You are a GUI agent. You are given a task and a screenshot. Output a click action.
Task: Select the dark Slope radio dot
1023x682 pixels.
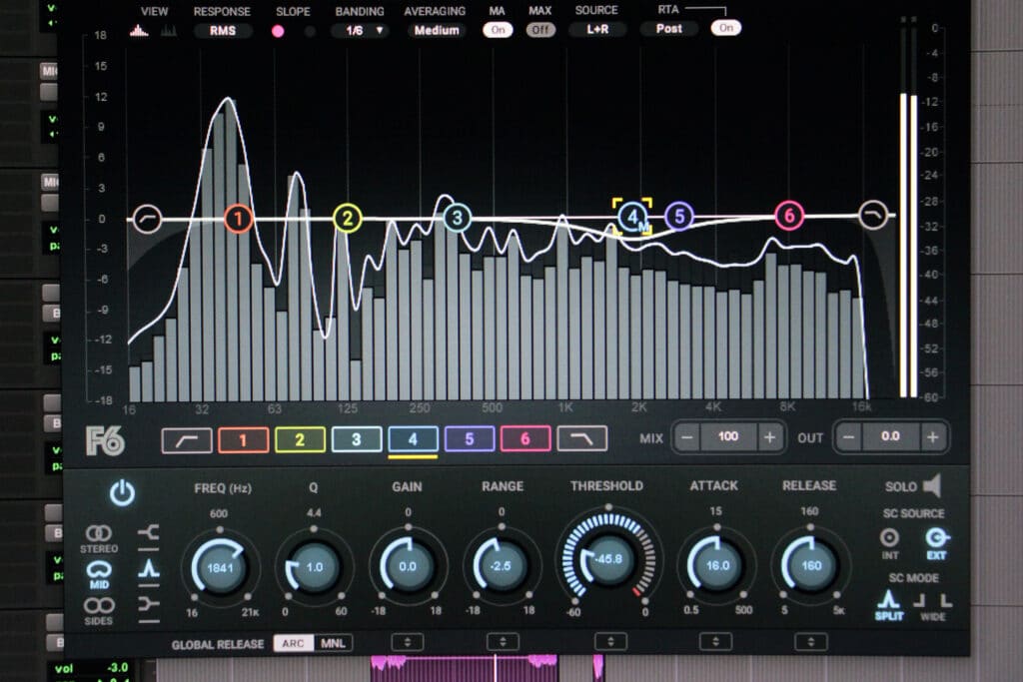tap(310, 31)
